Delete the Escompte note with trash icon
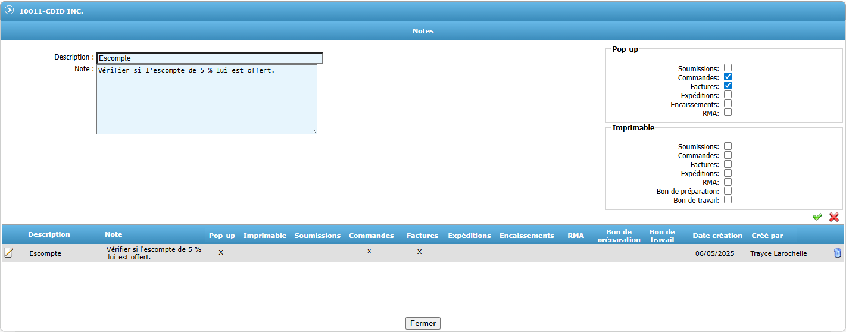 (837, 253)
